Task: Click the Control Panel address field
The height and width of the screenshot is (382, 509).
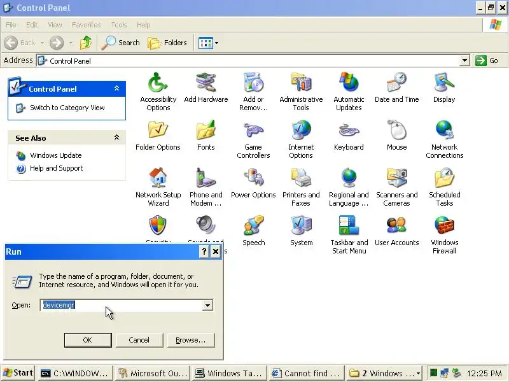Action: (x=248, y=60)
